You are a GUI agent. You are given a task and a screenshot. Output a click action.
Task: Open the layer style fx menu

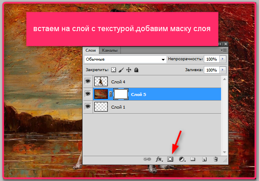pyautogui.click(x=159, y=159)
